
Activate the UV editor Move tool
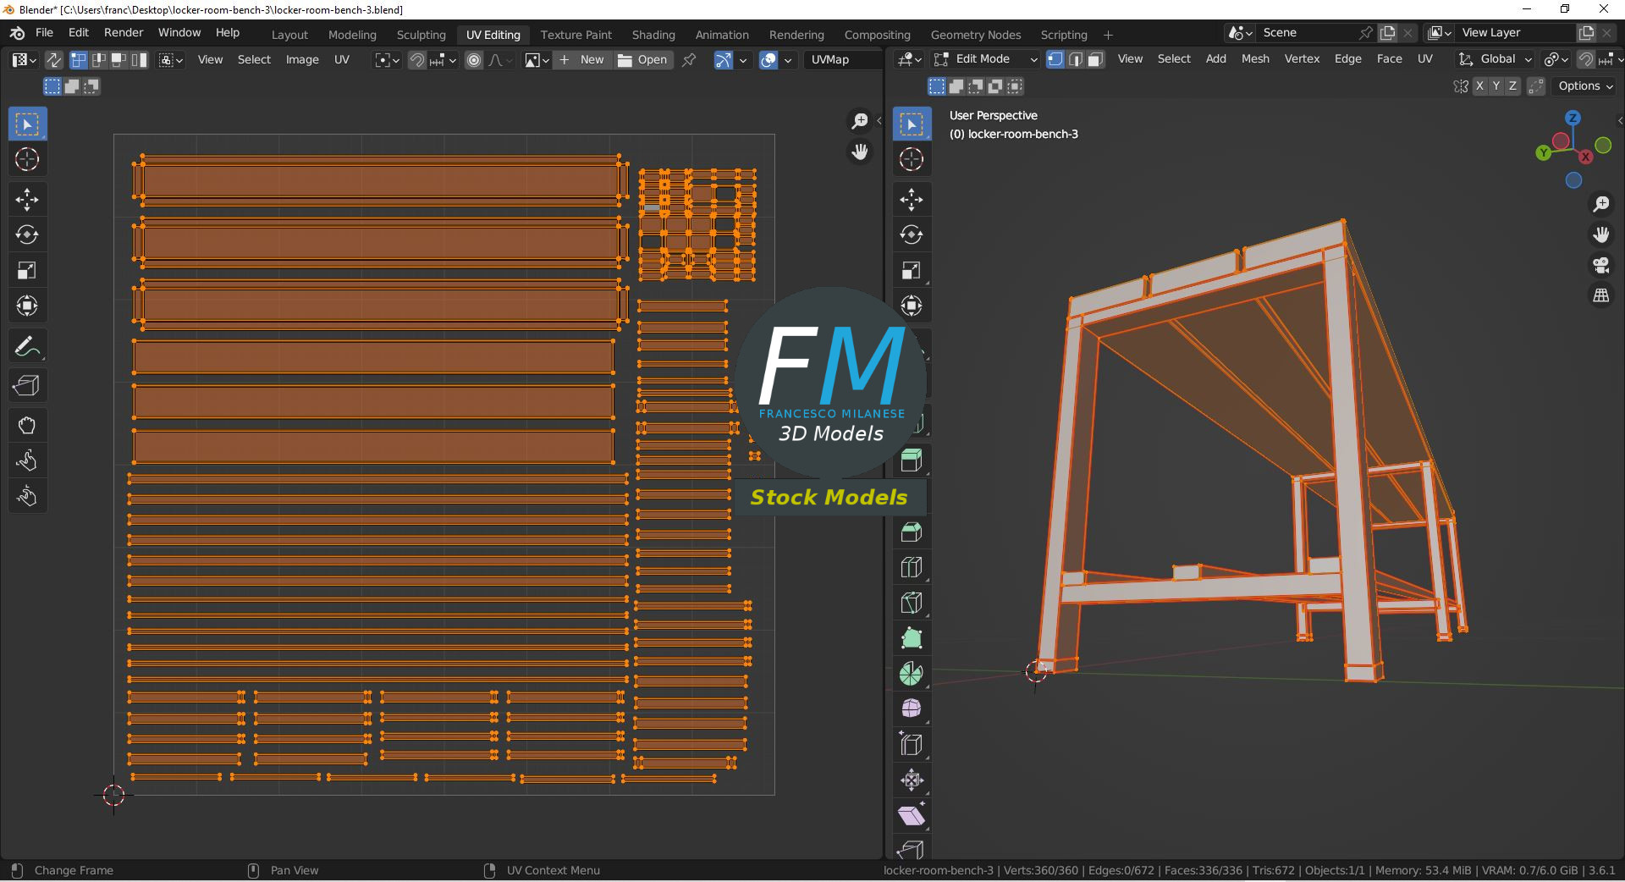[27, 200]
